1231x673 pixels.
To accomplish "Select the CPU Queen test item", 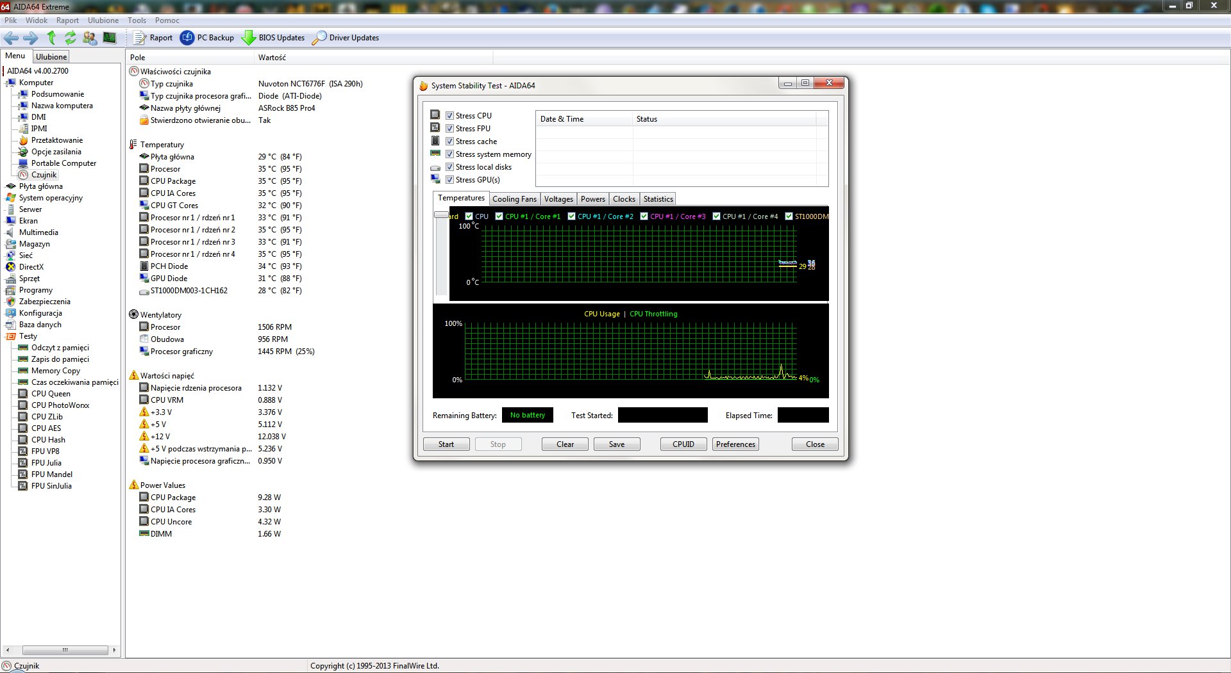I will [51, 394].
